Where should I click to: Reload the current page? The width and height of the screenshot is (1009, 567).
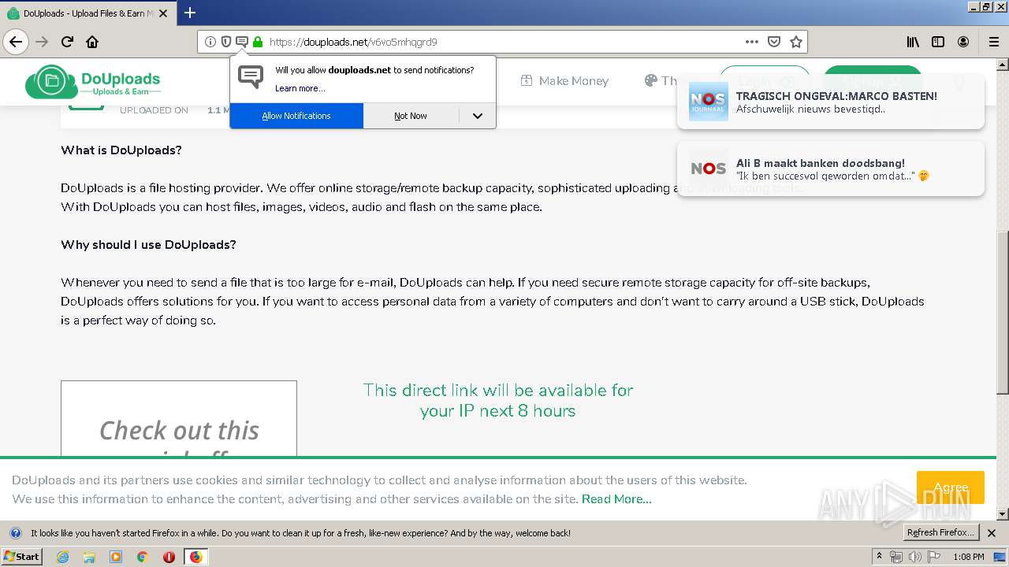[x=67, y=42]
